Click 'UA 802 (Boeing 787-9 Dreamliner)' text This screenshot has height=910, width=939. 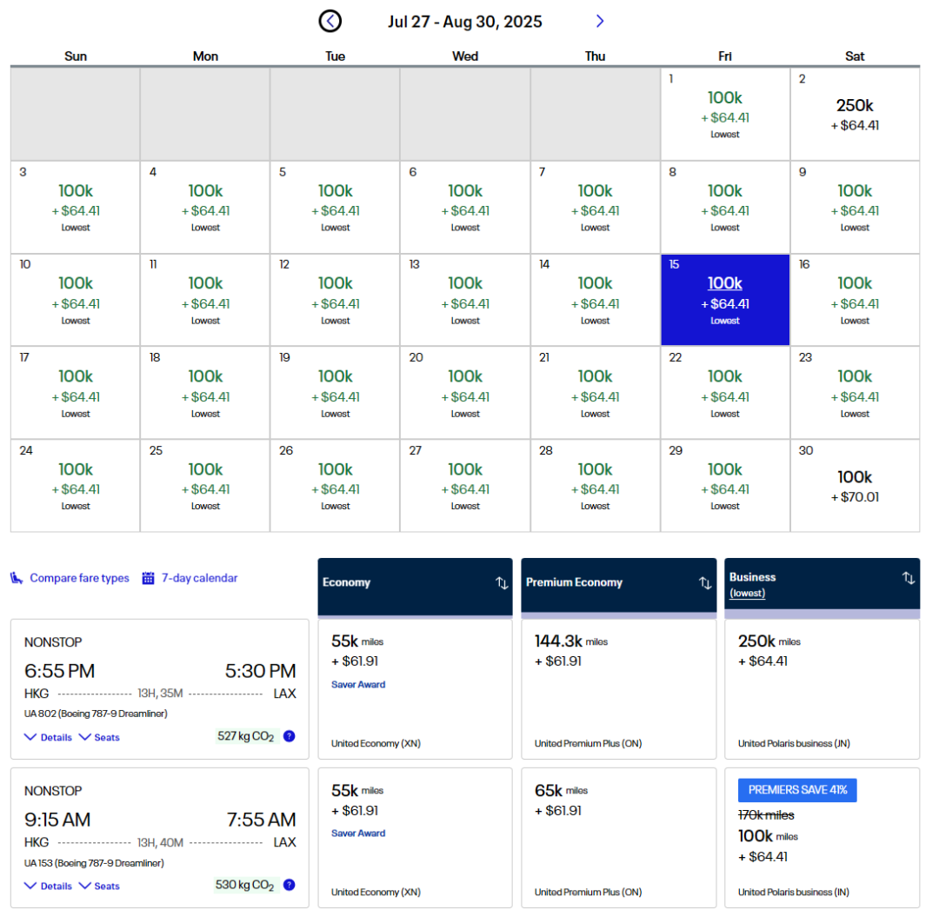pyautogui.click(x=96, y=714)
